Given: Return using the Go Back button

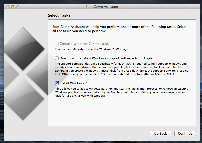Looking at the screenshot, I should 161,133.
